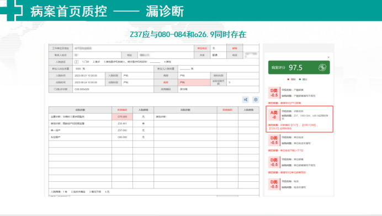Select the D类 单位邮编 issue card
Viewport: 382px width, 216px height.
299,163
